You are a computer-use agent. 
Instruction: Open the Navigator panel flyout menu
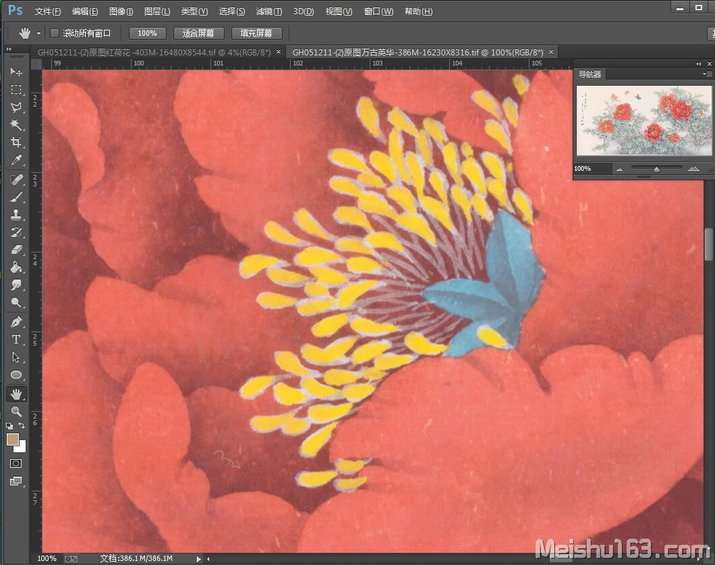pos(707,74)
